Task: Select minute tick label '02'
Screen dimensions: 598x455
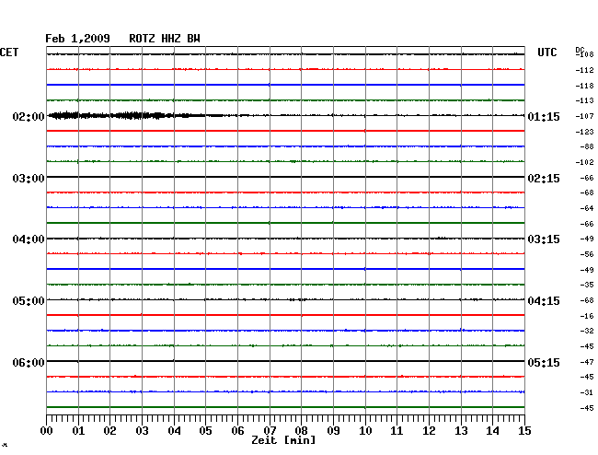Action: click(x=109, y=431)
